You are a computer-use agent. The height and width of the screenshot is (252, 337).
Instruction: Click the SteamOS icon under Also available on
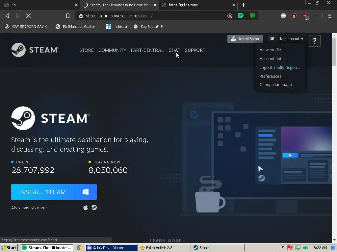pyautogui.click(x=94, y=207)
